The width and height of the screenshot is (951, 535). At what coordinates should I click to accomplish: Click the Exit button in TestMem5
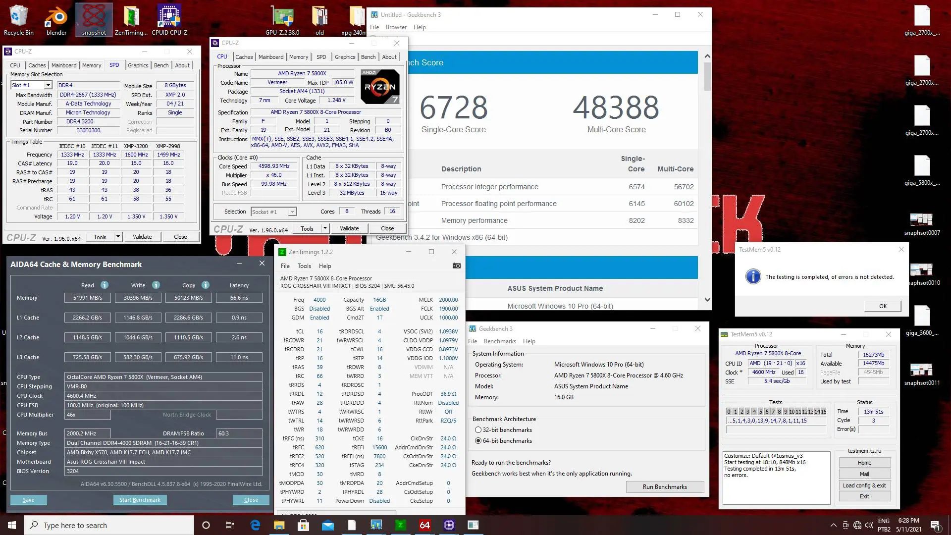864,496
